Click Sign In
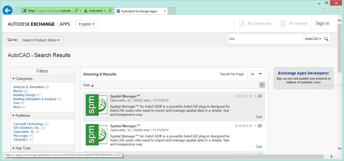 click(322, 24)
